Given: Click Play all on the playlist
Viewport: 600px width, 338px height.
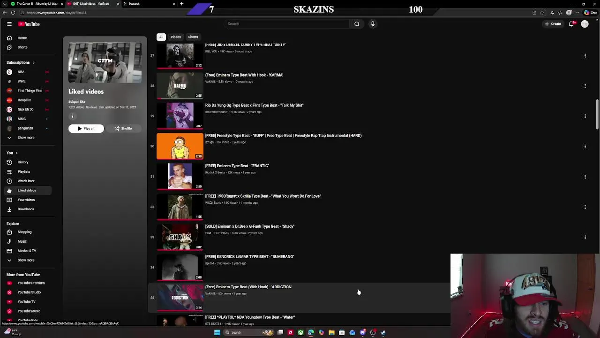Looking at the screenshot, I should (x=86, y=128).
